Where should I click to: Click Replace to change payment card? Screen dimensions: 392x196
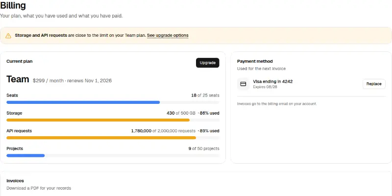[x=374, y=84]
